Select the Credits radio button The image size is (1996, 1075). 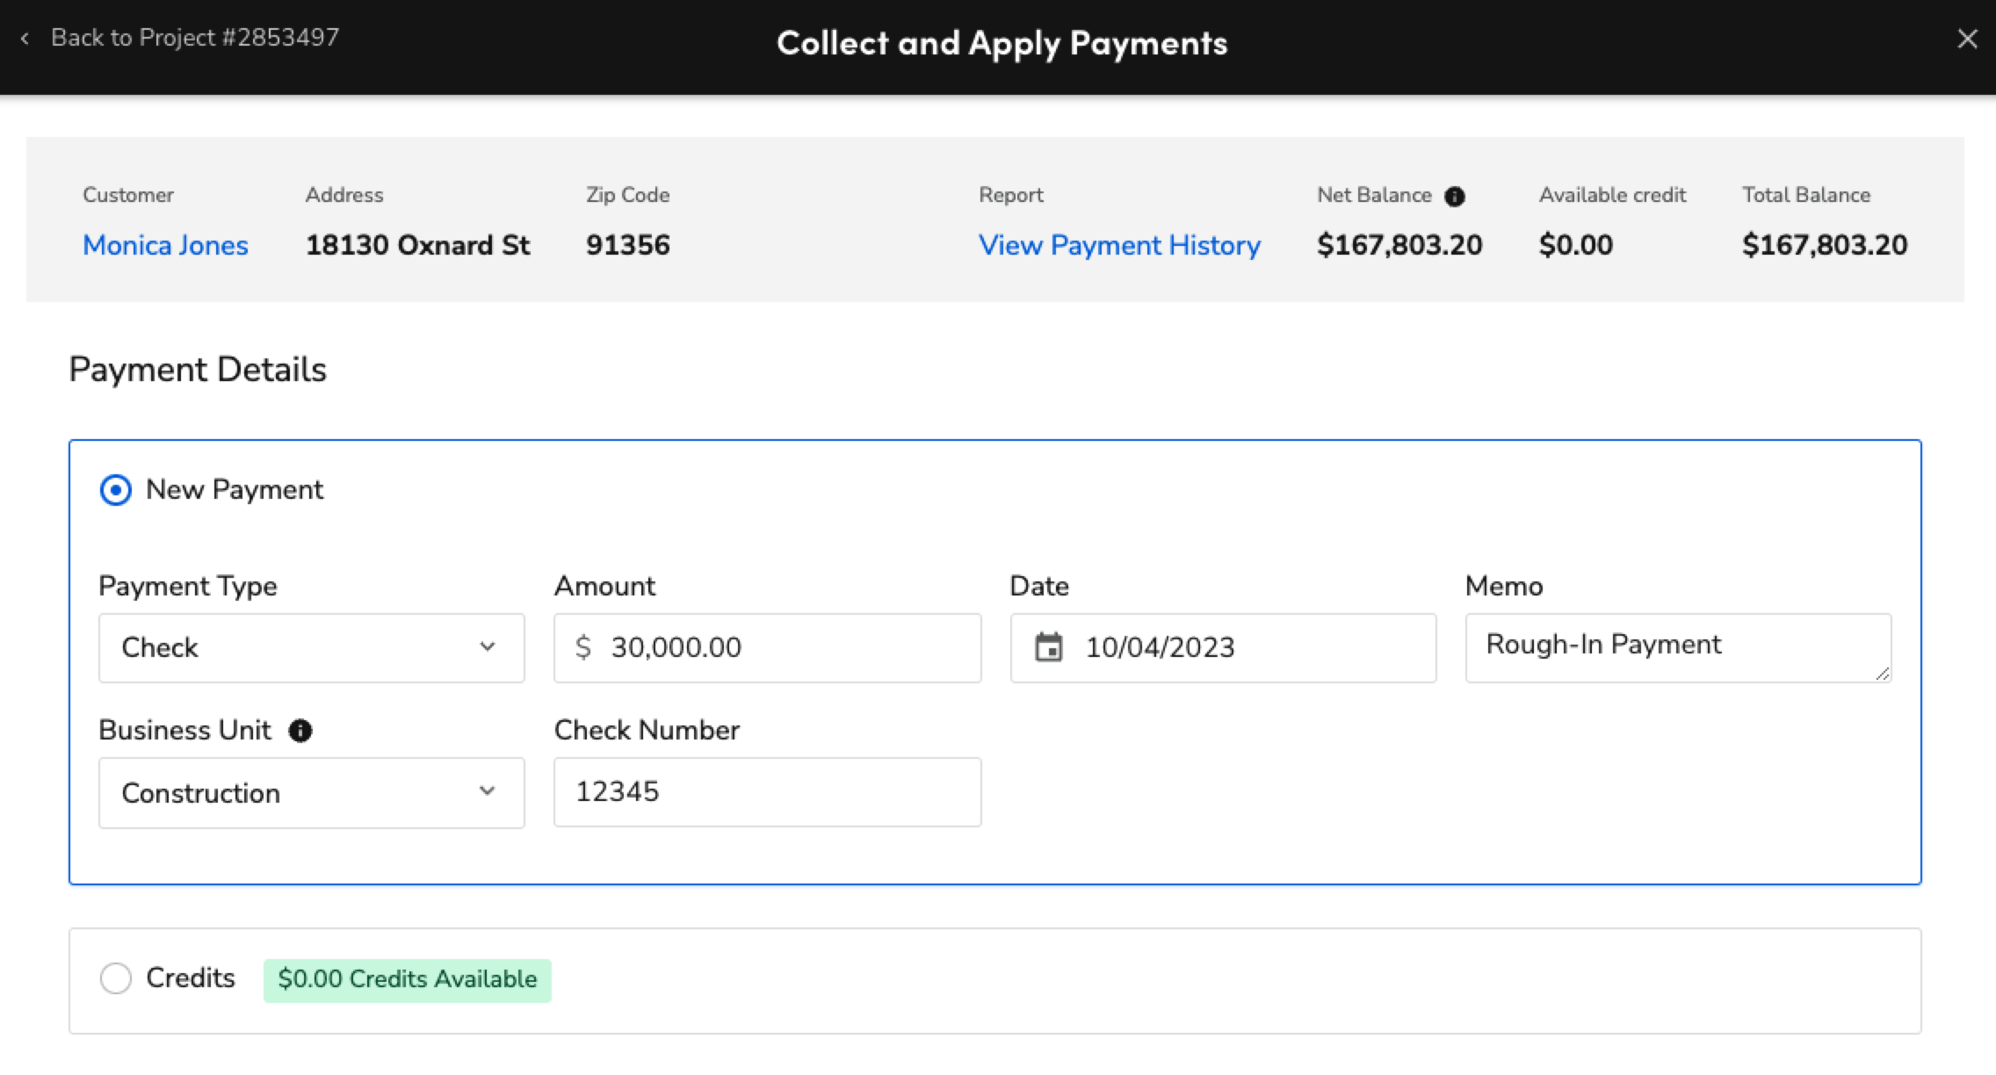(x=116, y=978)
